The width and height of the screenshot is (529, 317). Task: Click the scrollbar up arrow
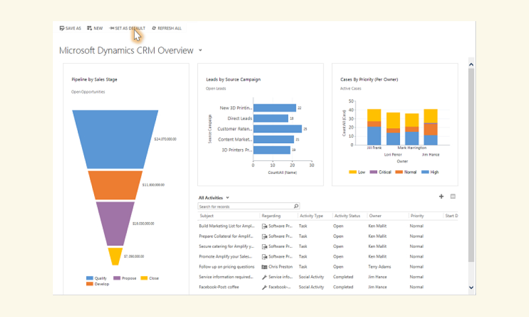pos(471,64)
